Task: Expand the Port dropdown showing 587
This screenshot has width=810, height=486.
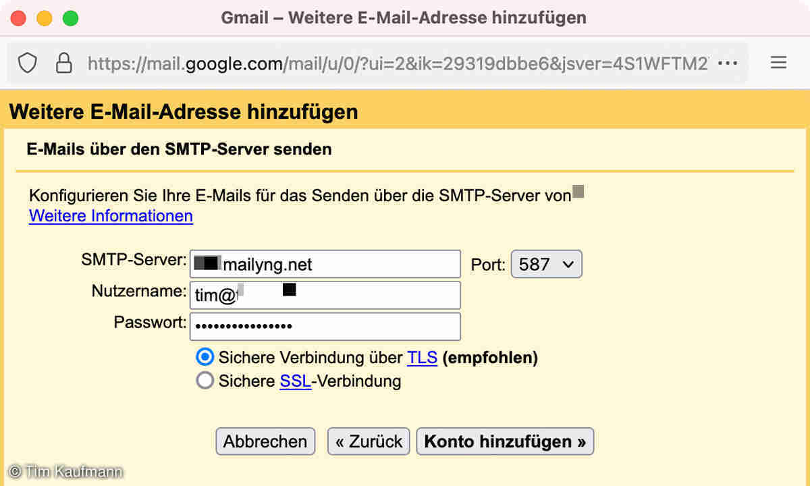Action: (x=546, y=265)
